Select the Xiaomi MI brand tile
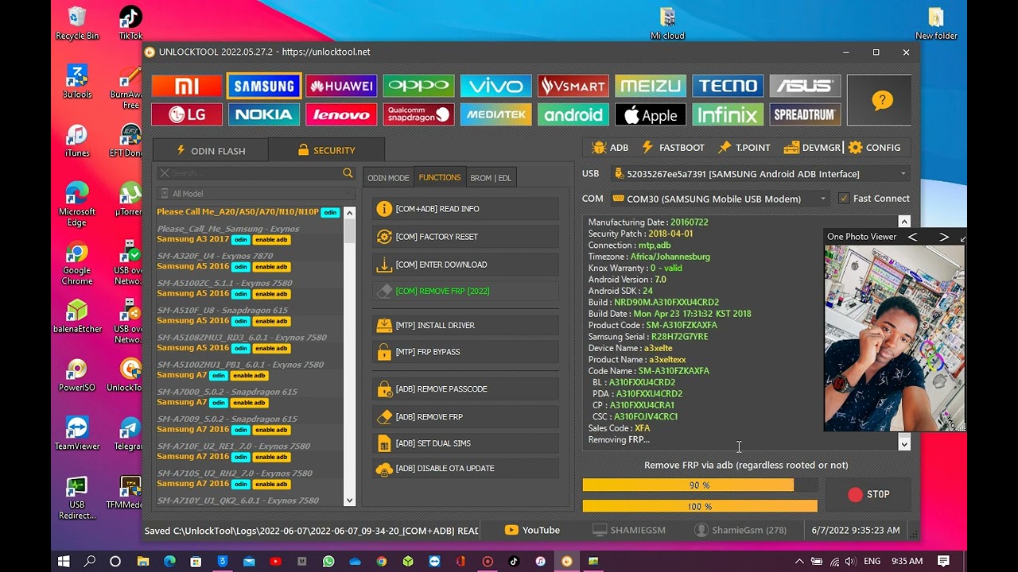1018x572 pixels. [187, 86]
